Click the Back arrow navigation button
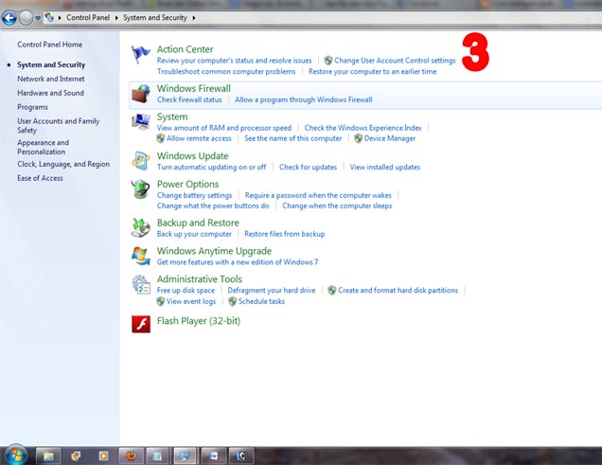Image resolution: width=602 pixels, height=465 pixels. pos(9,18)
